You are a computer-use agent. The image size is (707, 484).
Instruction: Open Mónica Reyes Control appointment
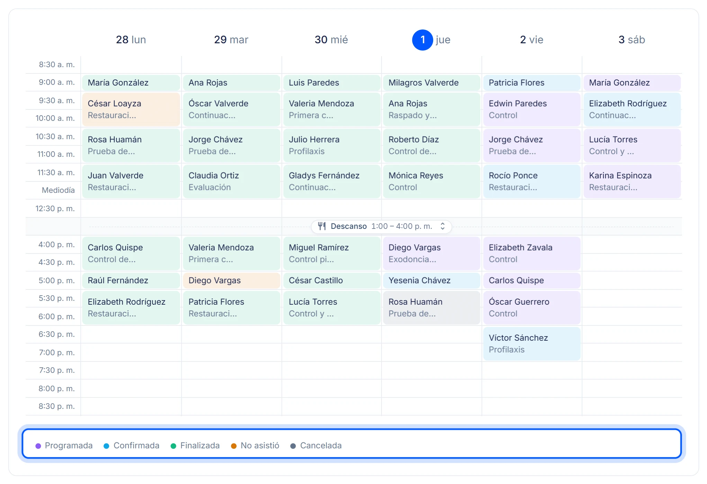pos(431,181)
